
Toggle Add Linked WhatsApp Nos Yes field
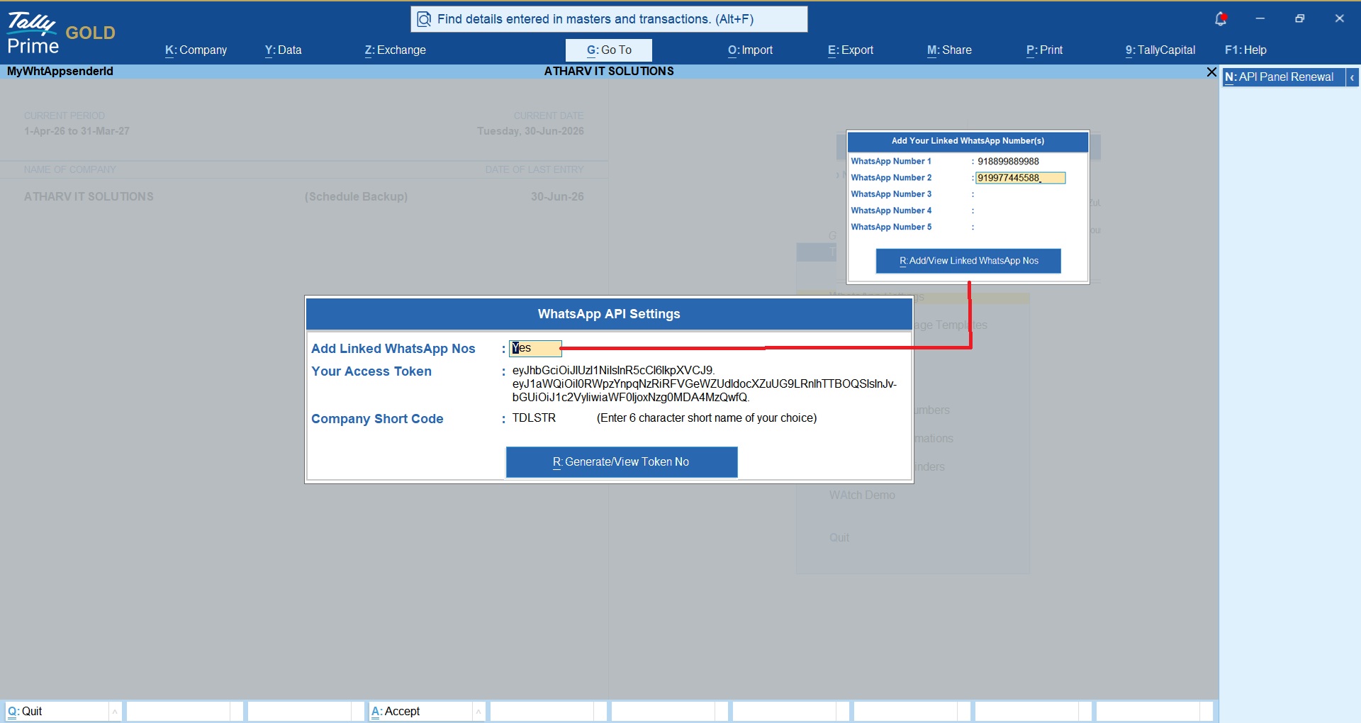tap(535, 348)
